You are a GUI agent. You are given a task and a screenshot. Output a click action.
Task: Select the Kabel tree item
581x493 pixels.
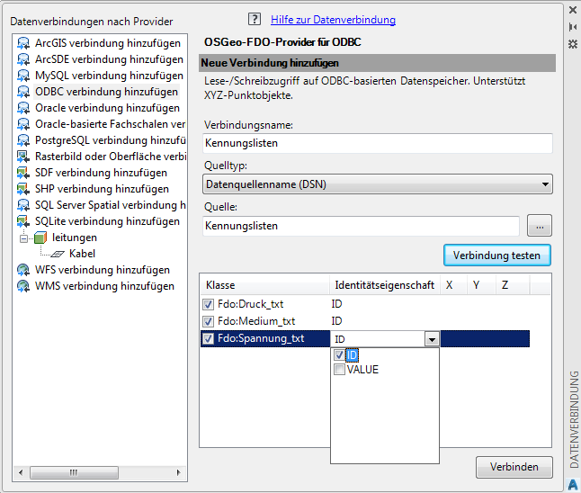(82, 254)
